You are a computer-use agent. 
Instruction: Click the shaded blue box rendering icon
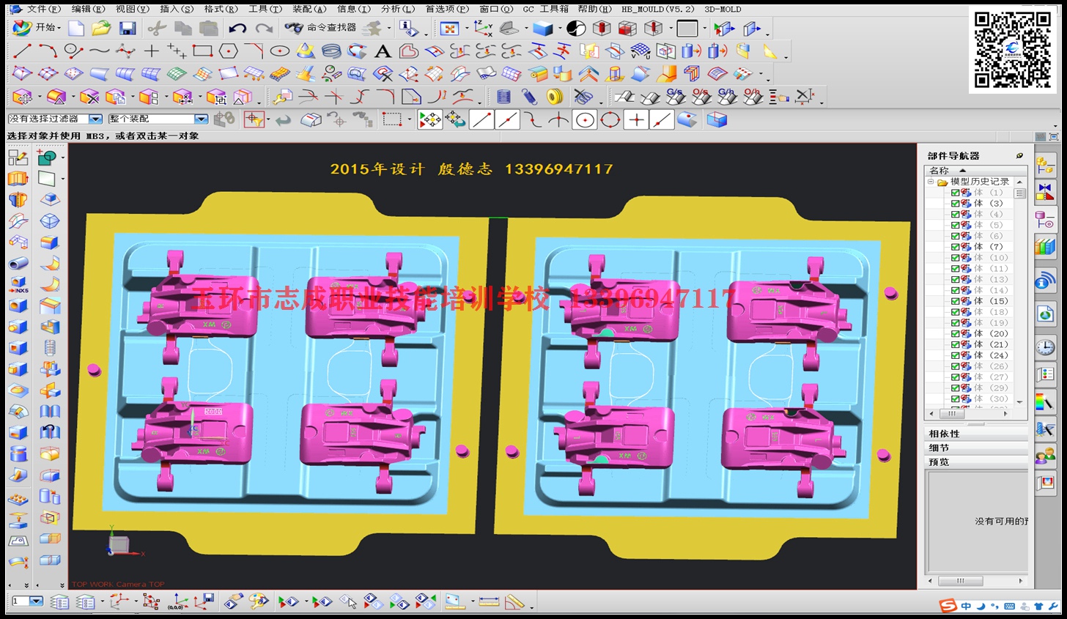(x=543, y=28)
